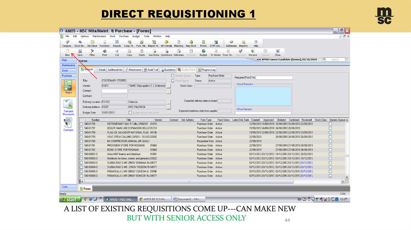Open Rounds toolbar icon

[x=117, y=43]
